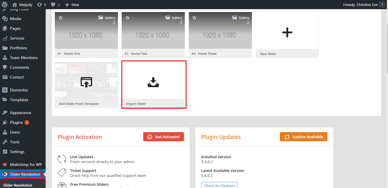
Task: Open the 5 pending updates icon
Action: coord(41,5)
